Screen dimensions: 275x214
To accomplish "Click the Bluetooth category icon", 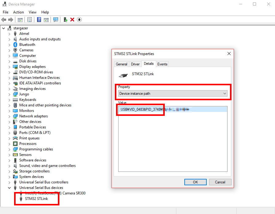I will [x=15, y=45].
